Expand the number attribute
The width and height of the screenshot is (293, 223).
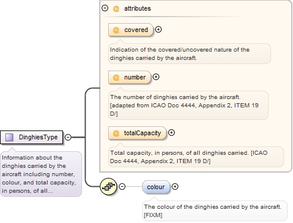[x=156, y=77]
